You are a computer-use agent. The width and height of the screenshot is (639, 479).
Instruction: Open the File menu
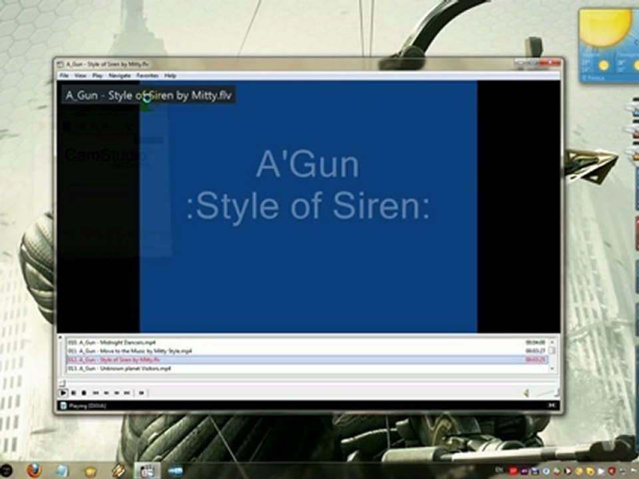click(x=64, y=76)
